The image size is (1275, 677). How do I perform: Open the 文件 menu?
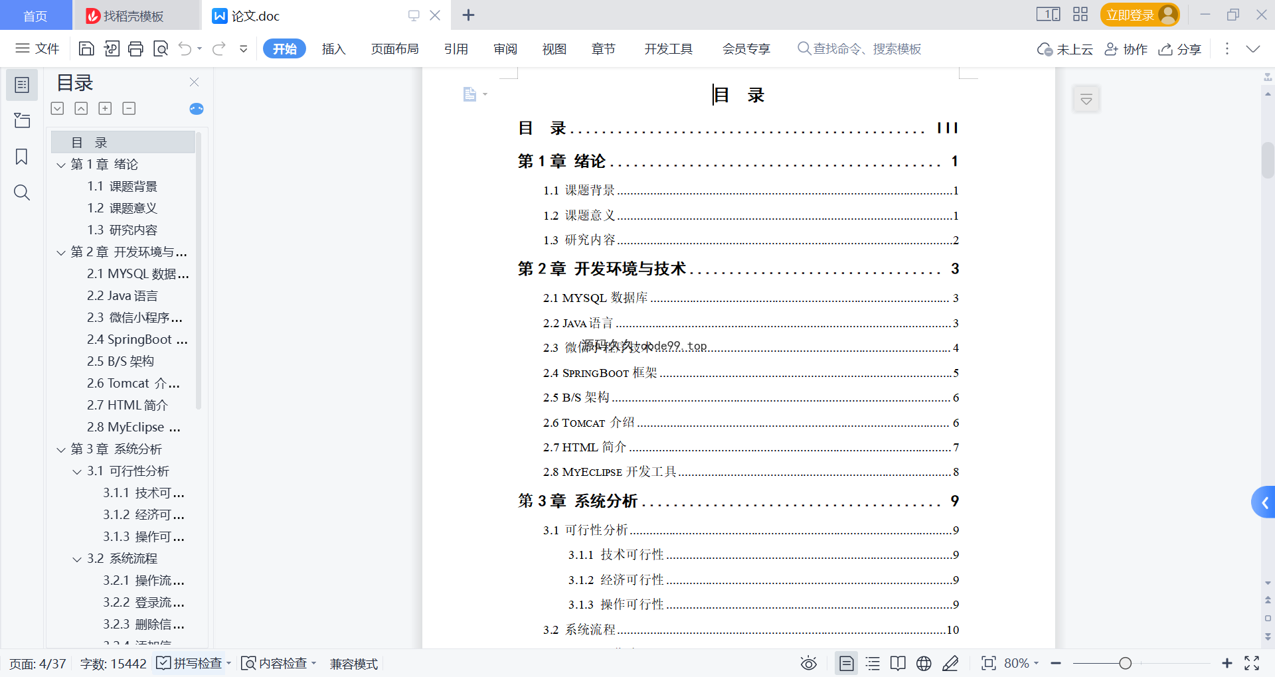[37, 48]
